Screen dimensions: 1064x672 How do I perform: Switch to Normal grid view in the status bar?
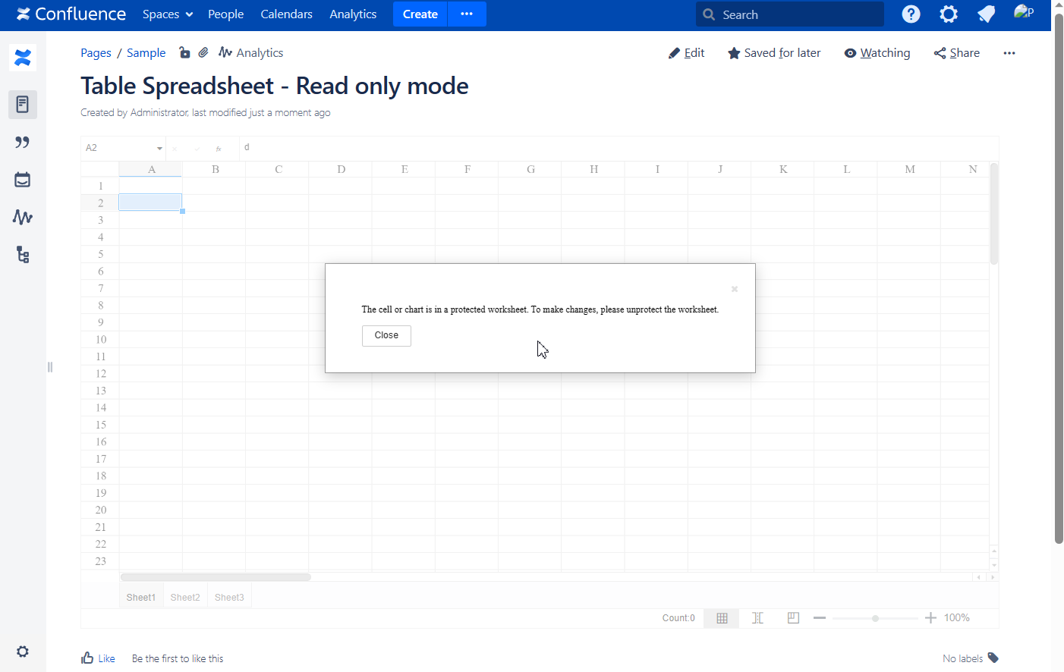pos(722,618)
